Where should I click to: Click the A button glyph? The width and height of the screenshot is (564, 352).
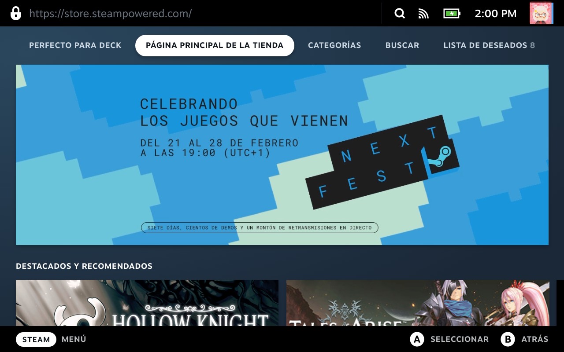click(417, 339)
